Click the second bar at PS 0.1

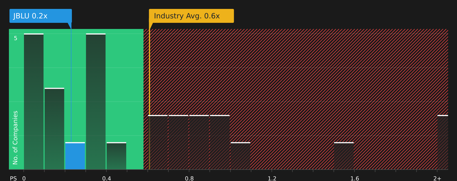[x=54, y=129]
